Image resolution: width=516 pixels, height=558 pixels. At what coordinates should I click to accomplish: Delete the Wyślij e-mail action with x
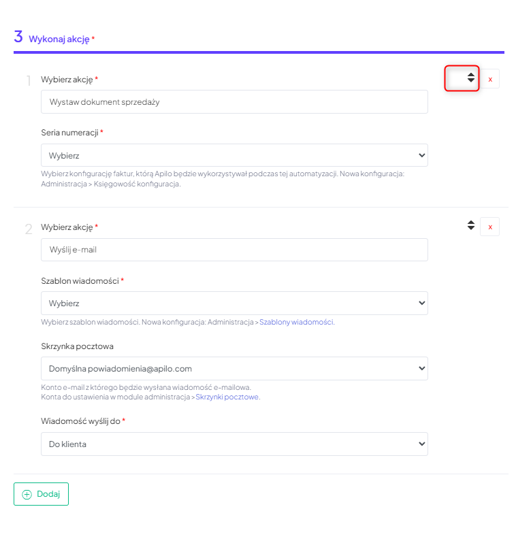click(490, 227)
